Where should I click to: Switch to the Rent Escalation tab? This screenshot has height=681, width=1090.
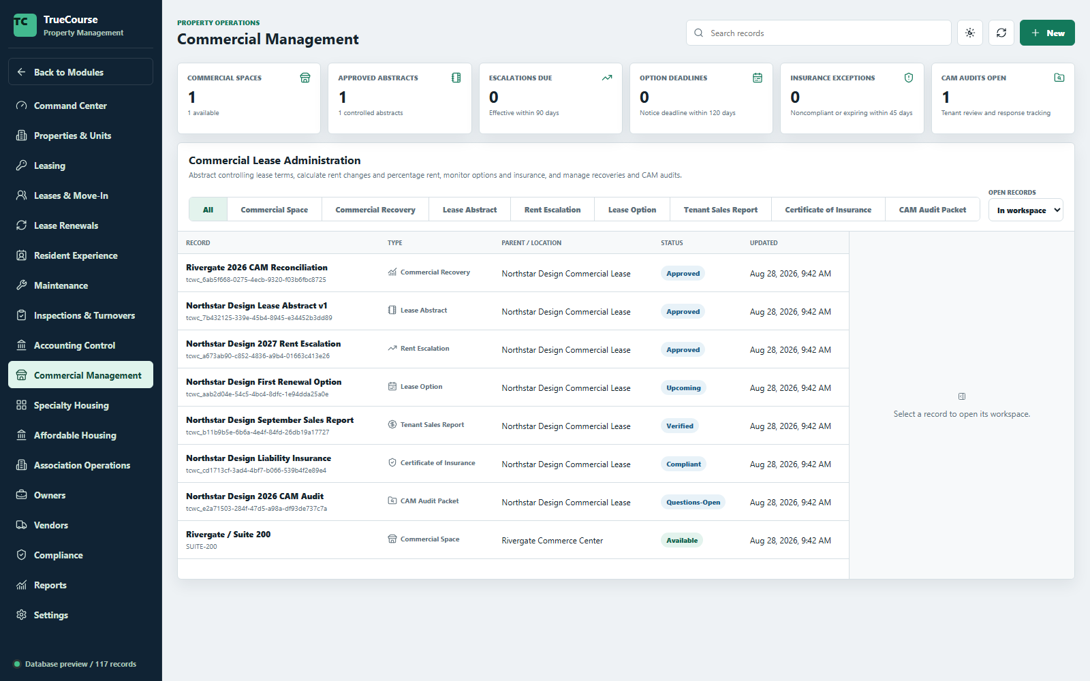pos(552,210)
